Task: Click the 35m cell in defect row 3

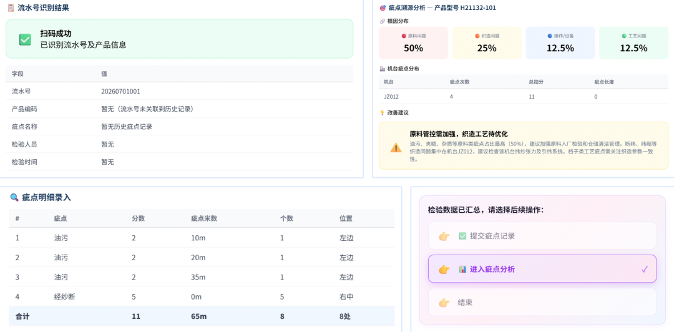Action: pyautogui.click(x=198, y=277)
